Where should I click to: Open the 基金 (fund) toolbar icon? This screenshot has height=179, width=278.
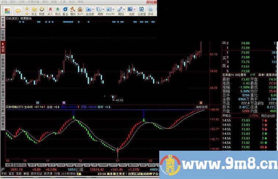coord(65,10)
